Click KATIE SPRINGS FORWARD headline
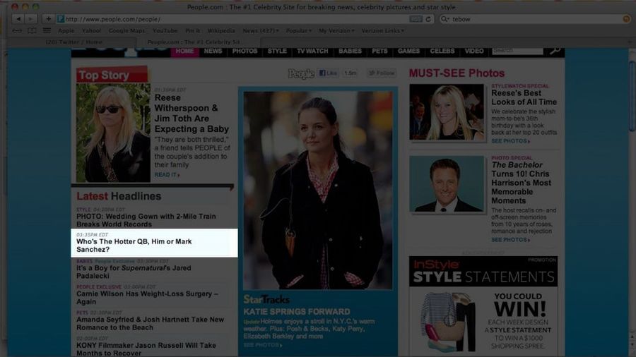Viewport: 636px width, 357px height. [x=297, y=312]
